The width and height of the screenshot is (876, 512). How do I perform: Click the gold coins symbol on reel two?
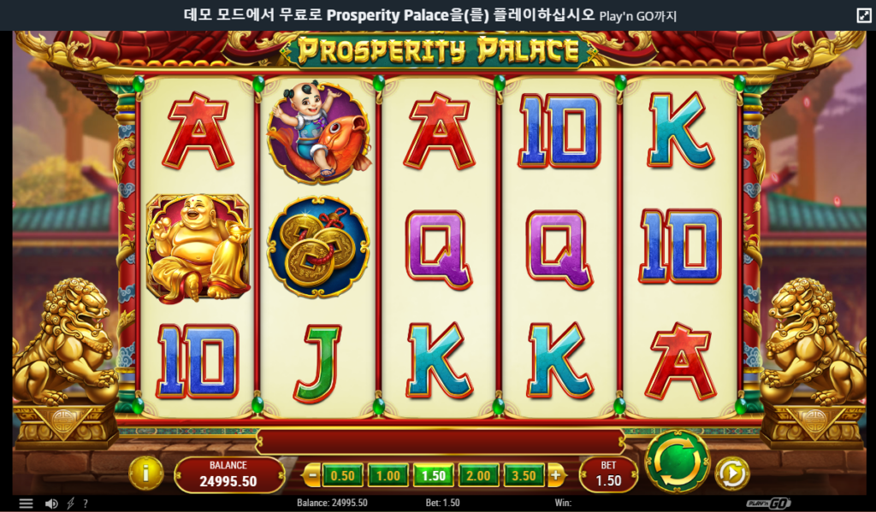(318, 246)
